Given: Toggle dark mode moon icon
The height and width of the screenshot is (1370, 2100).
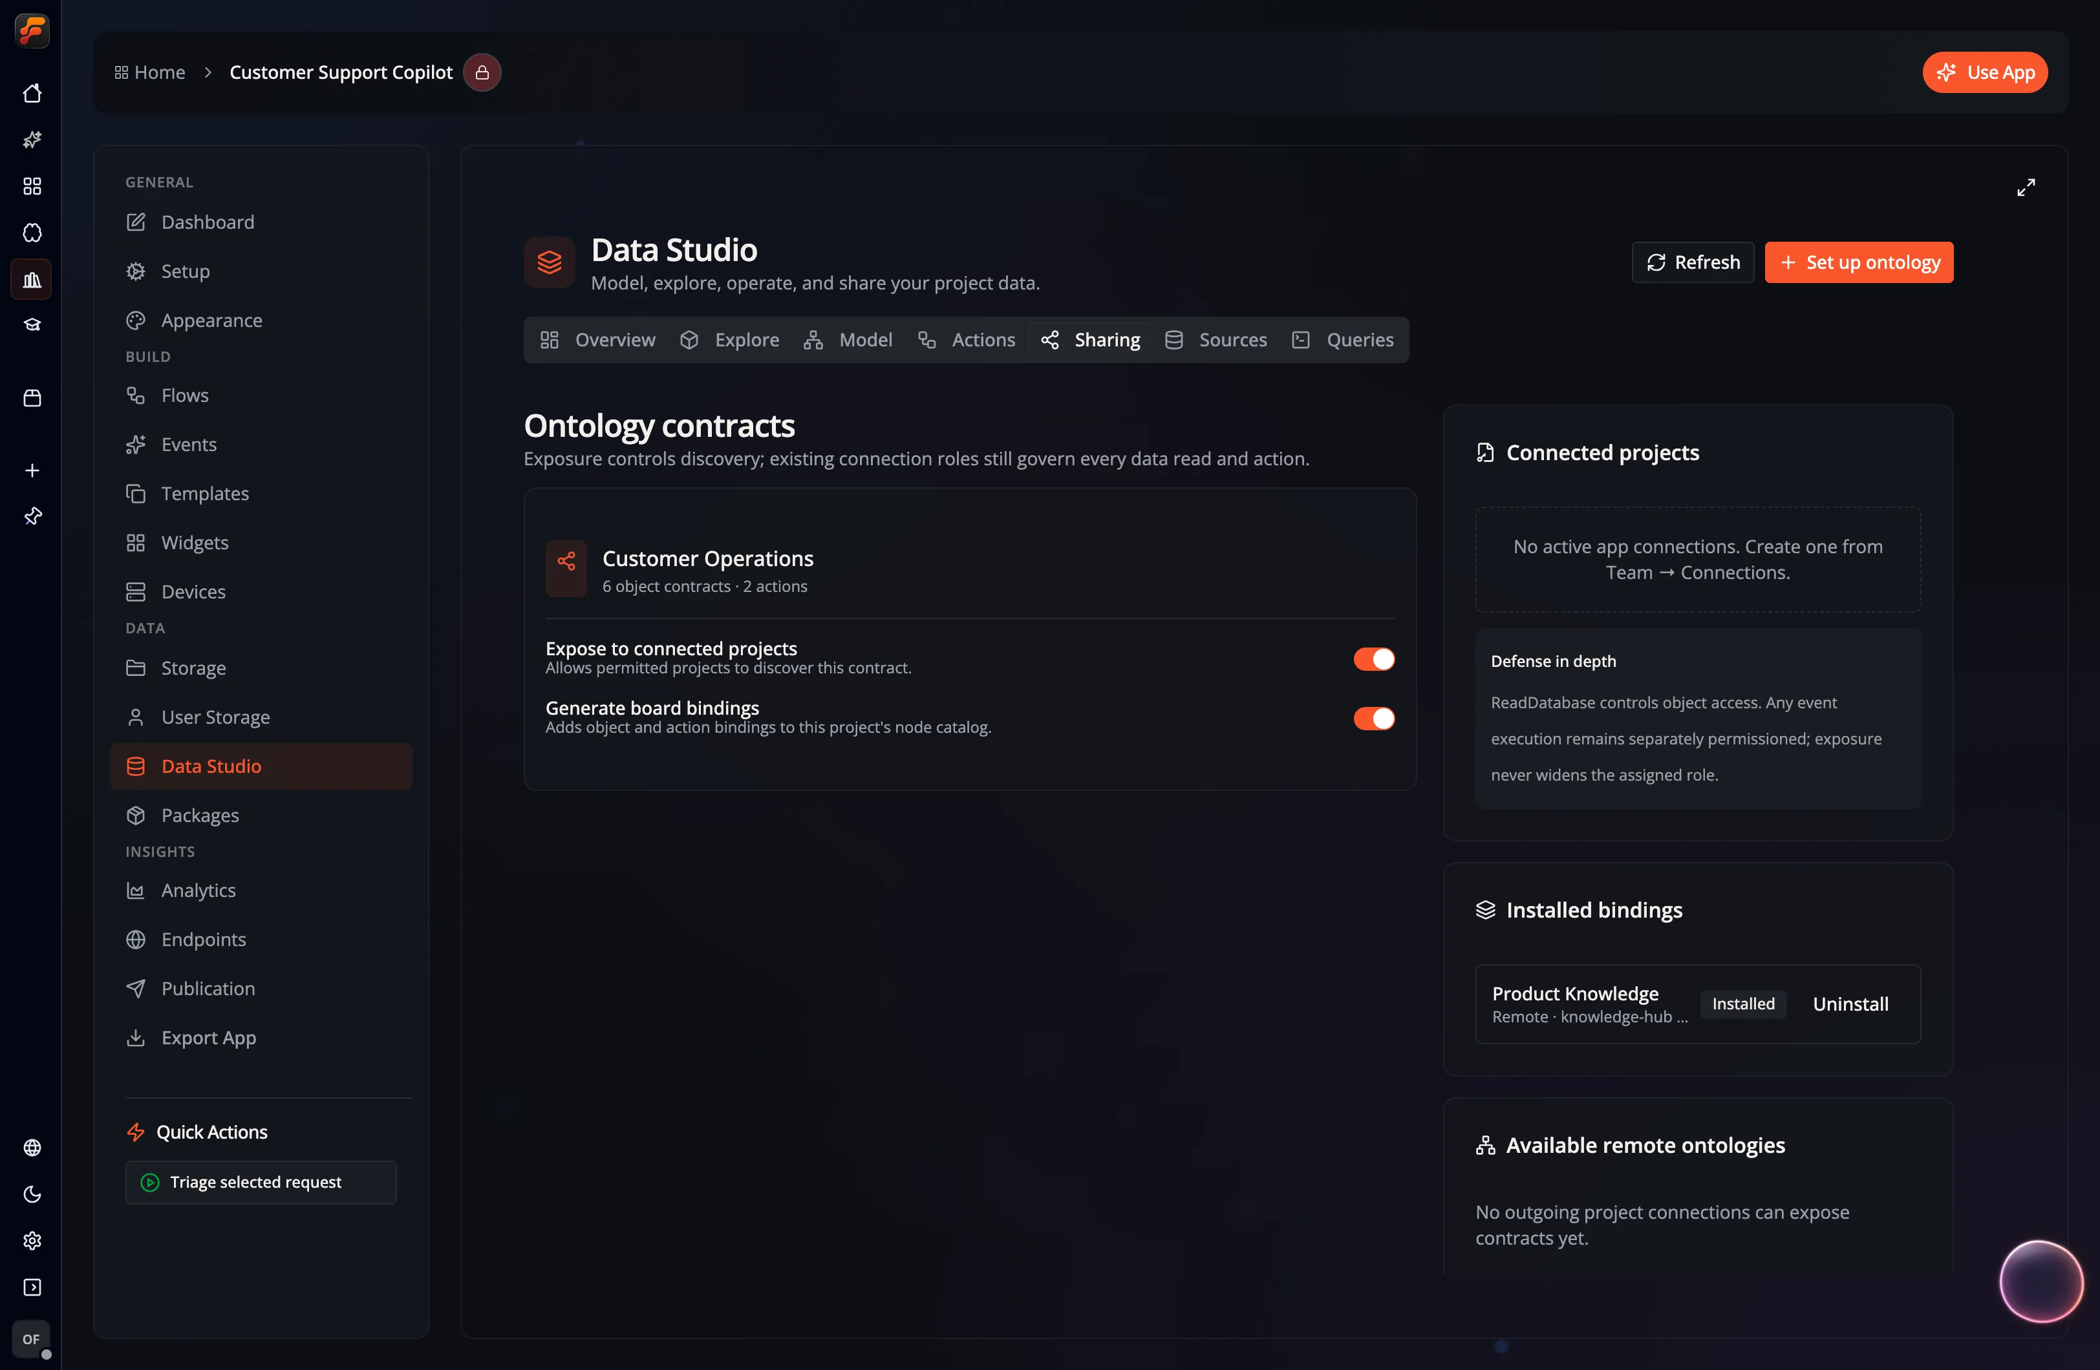Looking at the screenshot, I should pos(32,1194).
